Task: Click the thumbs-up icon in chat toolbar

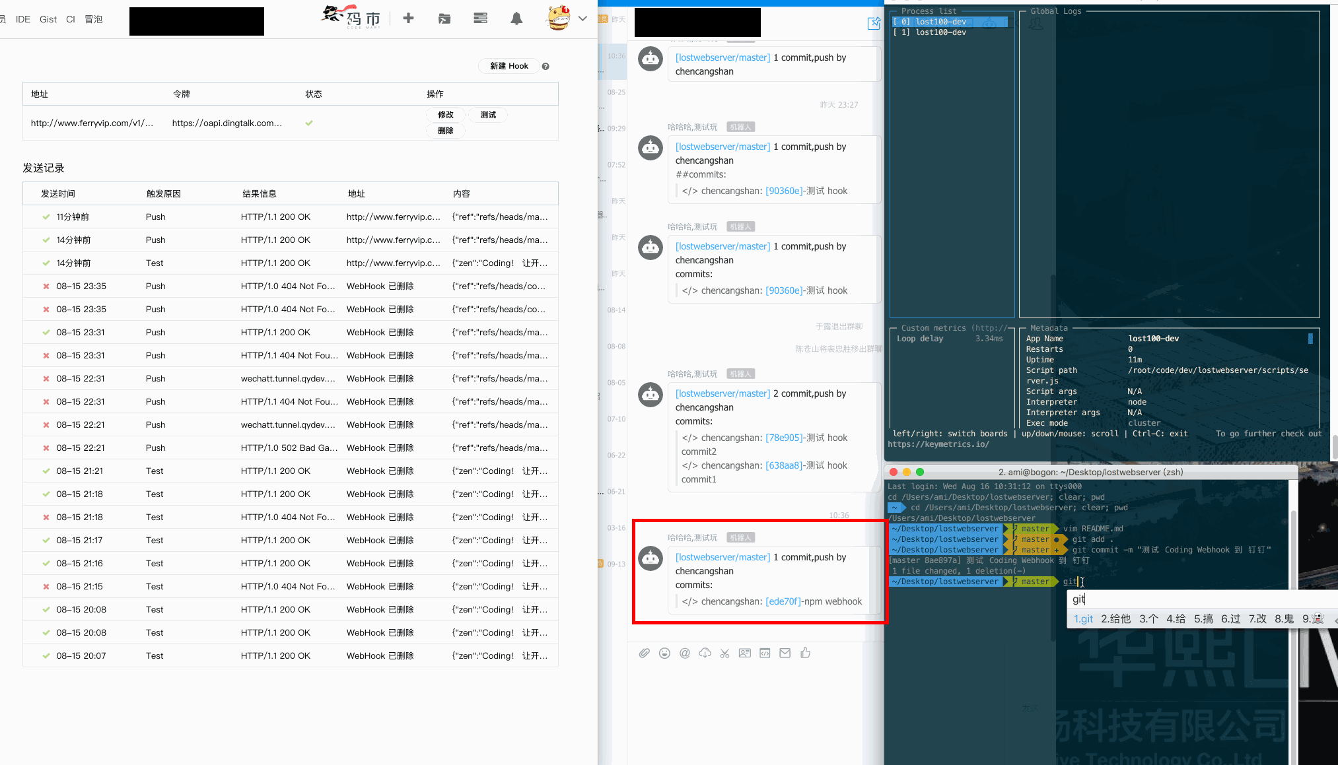Action: tap(805, 653)
